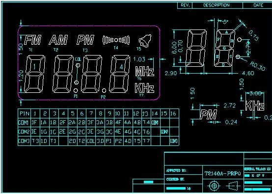Select the seven-segment digit marked 1
Image resolution: width=272 pixels, height=194 pixels.
(x=34, y=74)
